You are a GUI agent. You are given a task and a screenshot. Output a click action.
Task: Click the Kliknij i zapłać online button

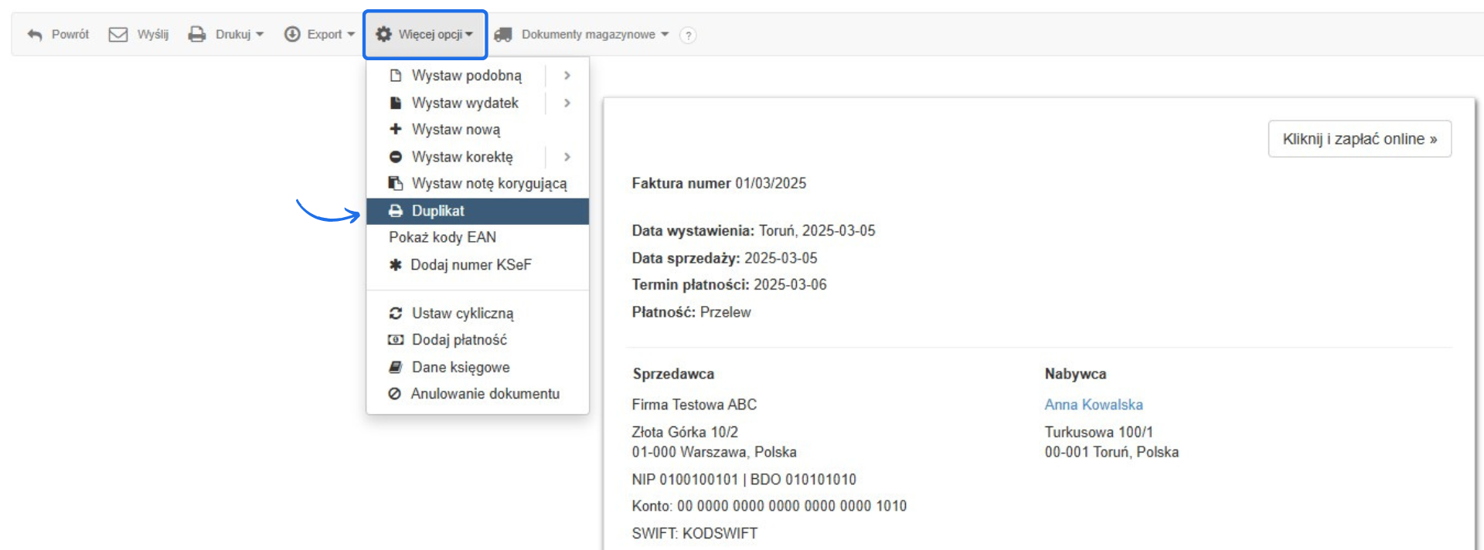point(1360,138)
